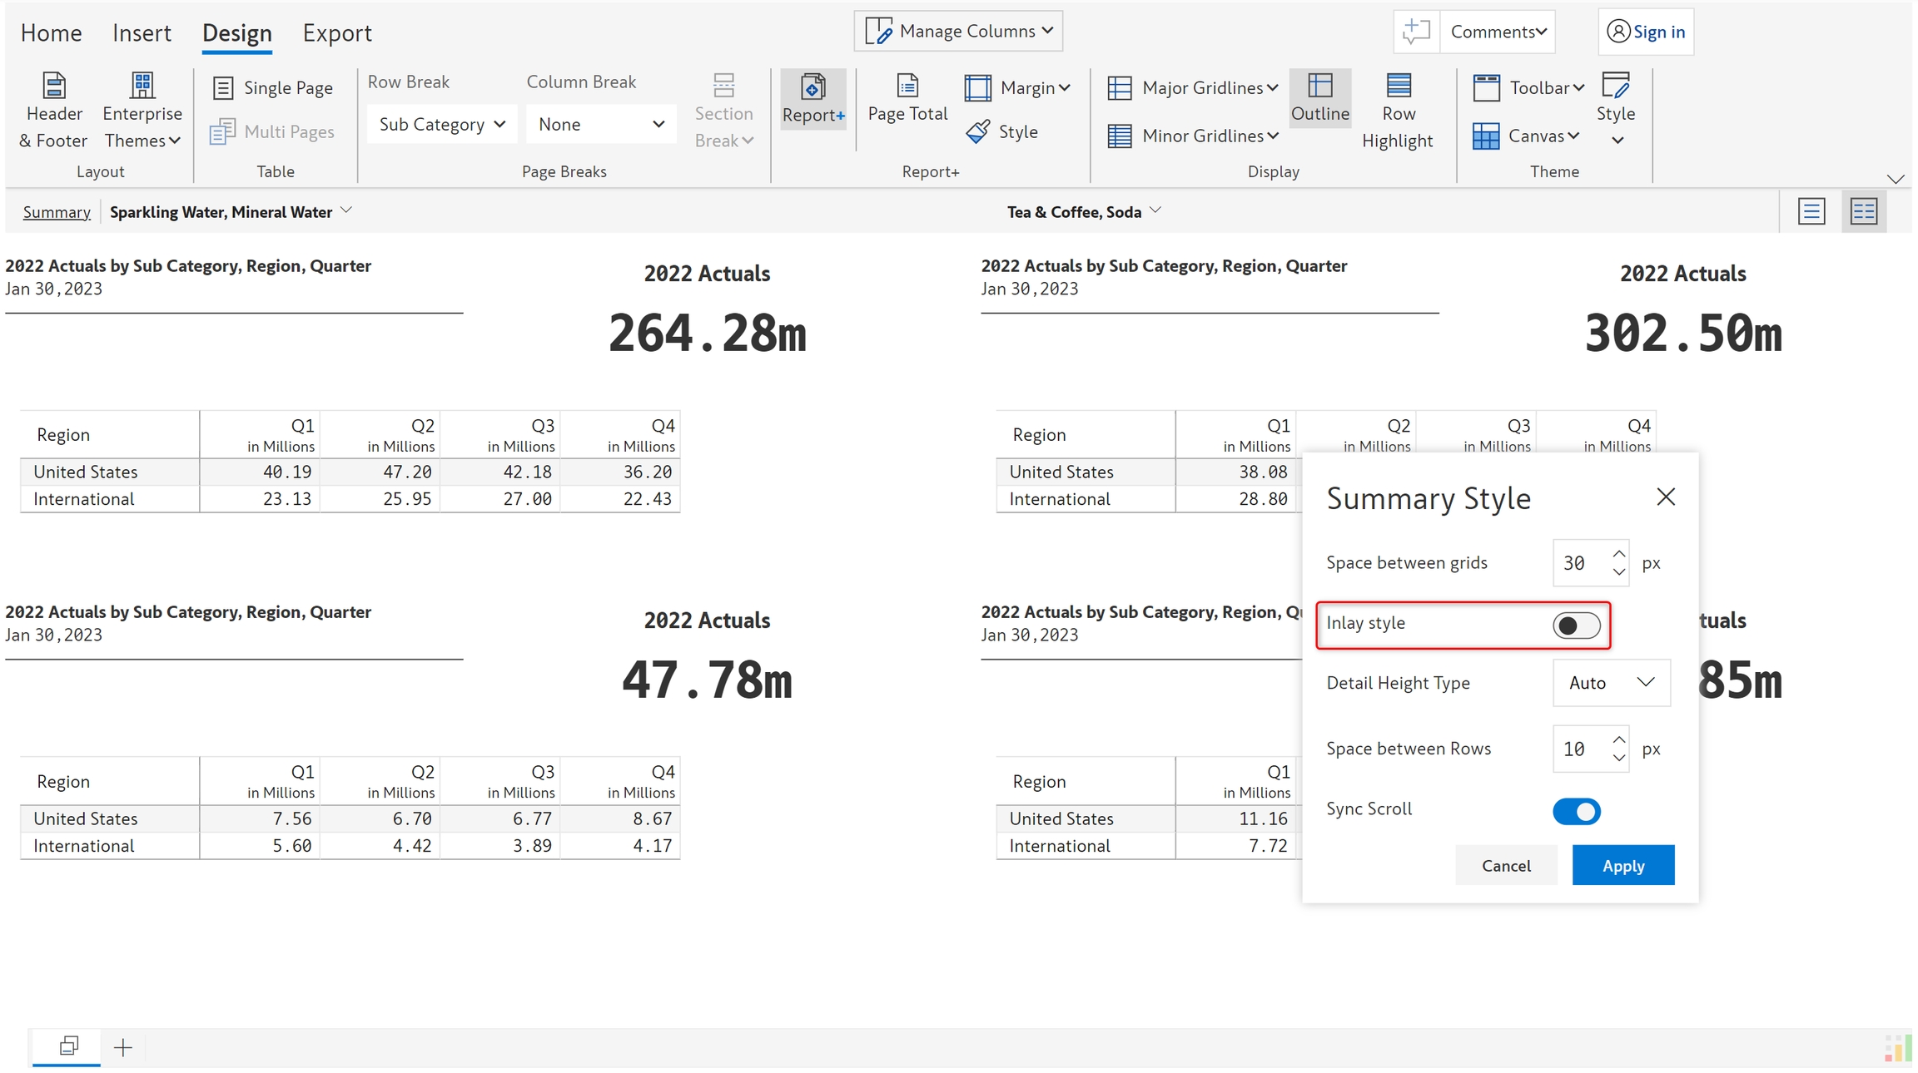Expand the Detail Height Type dropdown
Viewport: 1918px width, 1073px height.
point(1611,683)
